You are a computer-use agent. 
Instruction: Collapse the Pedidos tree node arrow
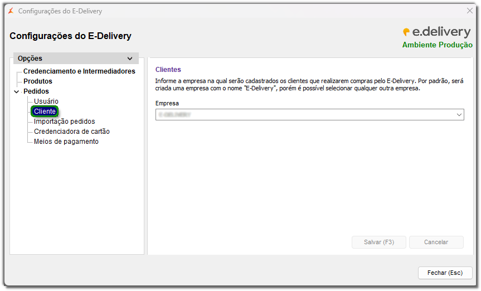coord(17,92)
